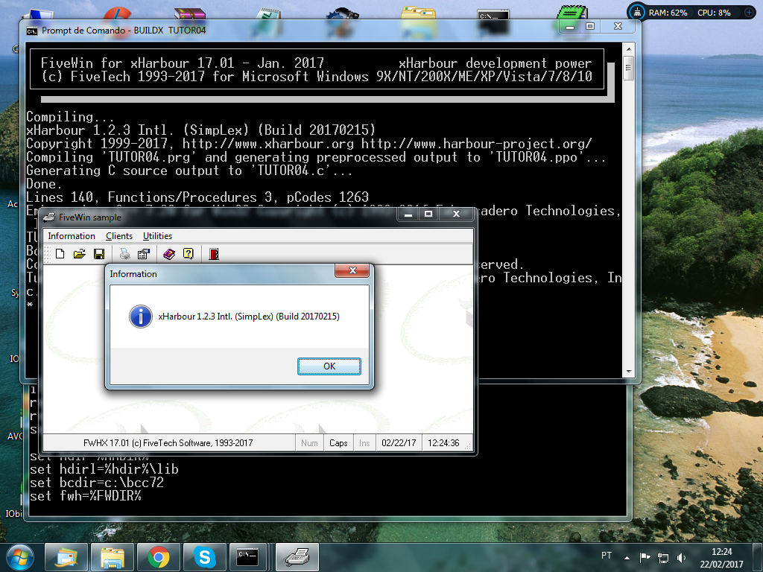Click the RAM: 62% gadget readout

[x=668, y=13]
